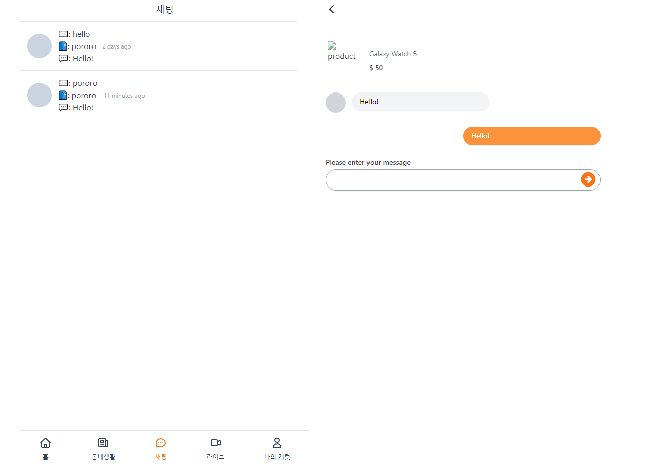Click the 동네생활 tab label

[x=103, y=457]
